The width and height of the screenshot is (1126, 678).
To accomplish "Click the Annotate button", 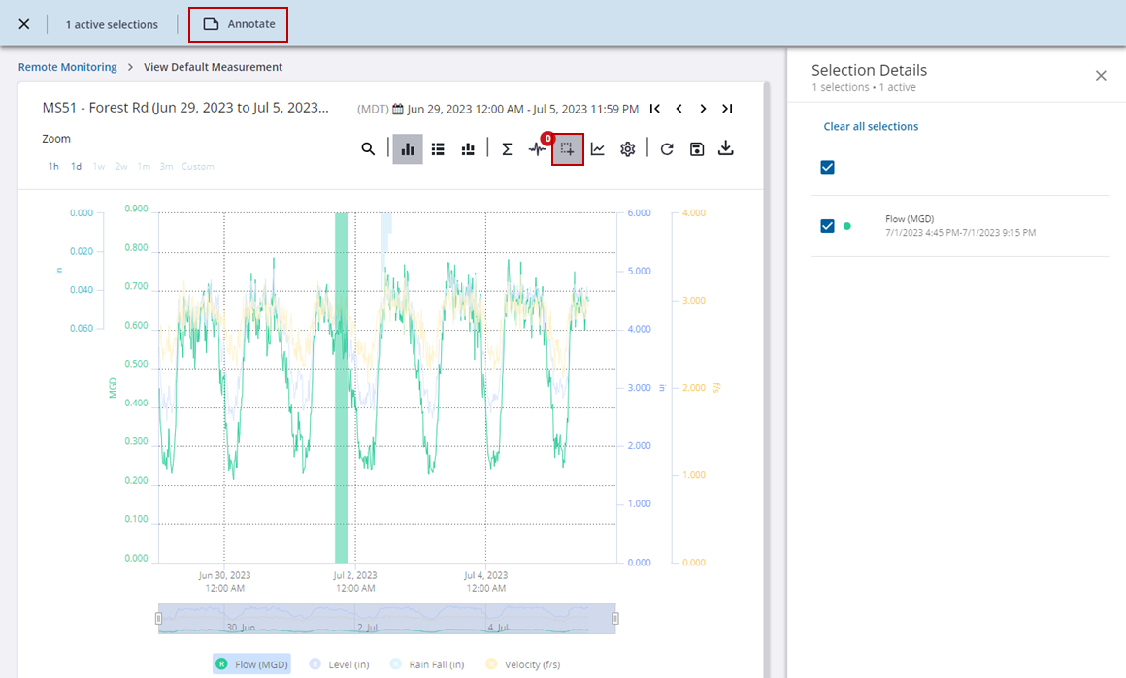I will (239, 24).
